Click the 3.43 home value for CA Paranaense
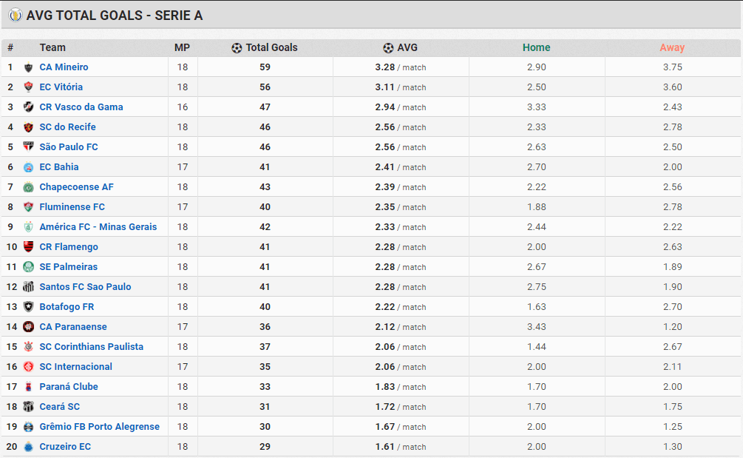743x472 pixels. pyautogui.click(x=537, y=326)
